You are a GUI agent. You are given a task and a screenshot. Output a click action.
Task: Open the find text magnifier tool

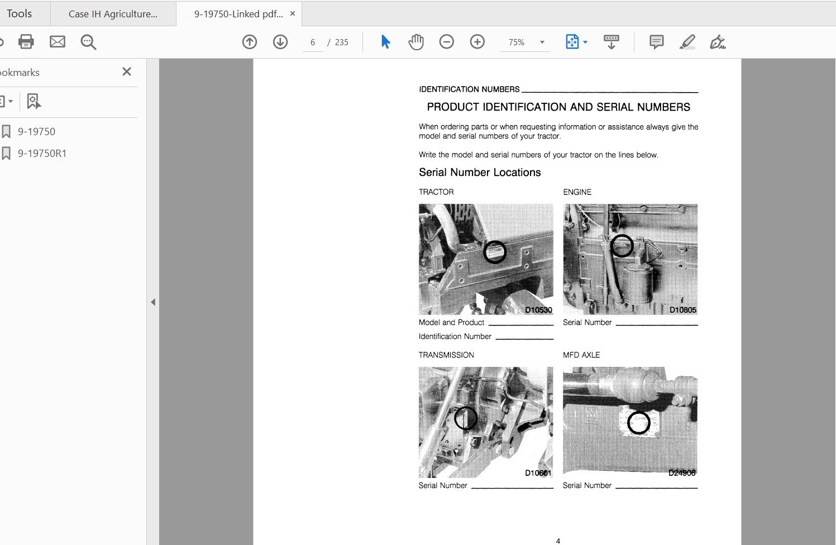click(88, 42)
